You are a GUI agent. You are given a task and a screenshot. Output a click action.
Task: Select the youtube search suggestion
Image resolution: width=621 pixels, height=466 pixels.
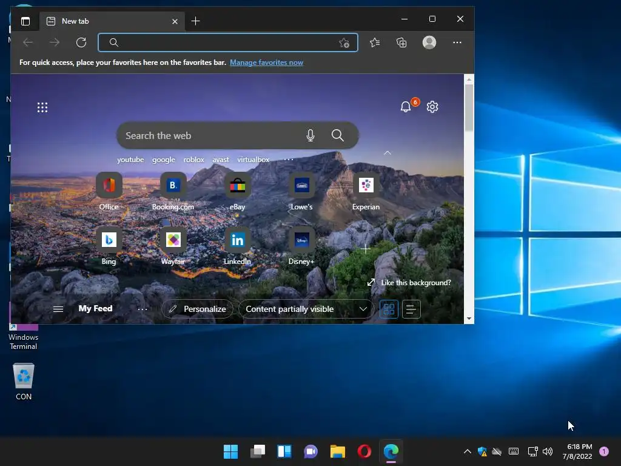coord(130,160)
